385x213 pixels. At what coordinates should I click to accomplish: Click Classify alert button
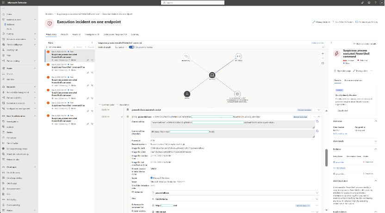coord(343,111)
